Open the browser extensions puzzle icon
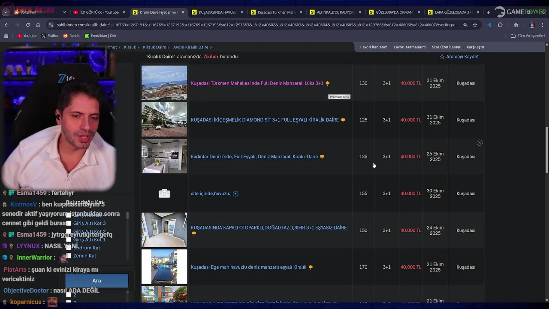This screenshot has width=549, height=309. click(x=500, y=25)
